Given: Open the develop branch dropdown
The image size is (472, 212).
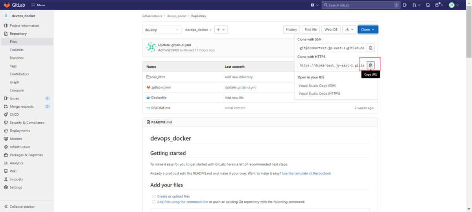Looking at the screenshot, I should click(x=162, y=30).
